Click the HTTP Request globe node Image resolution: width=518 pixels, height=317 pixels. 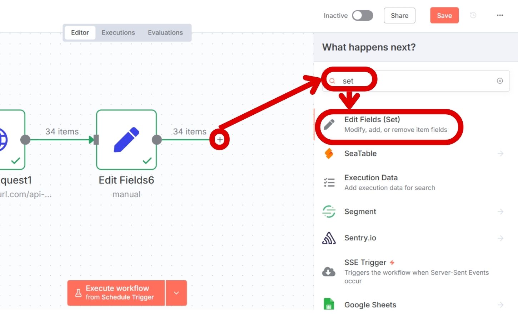pyautogui.click(x=7, y=140)
